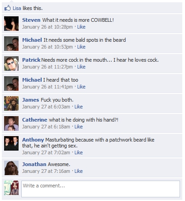Like Michael's 'I heard that too' comment

coord(81,87)
